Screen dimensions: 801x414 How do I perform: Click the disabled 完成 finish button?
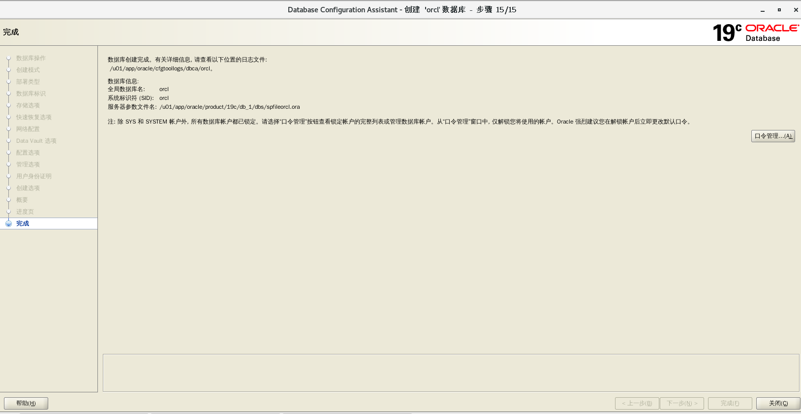coord(730,403)
